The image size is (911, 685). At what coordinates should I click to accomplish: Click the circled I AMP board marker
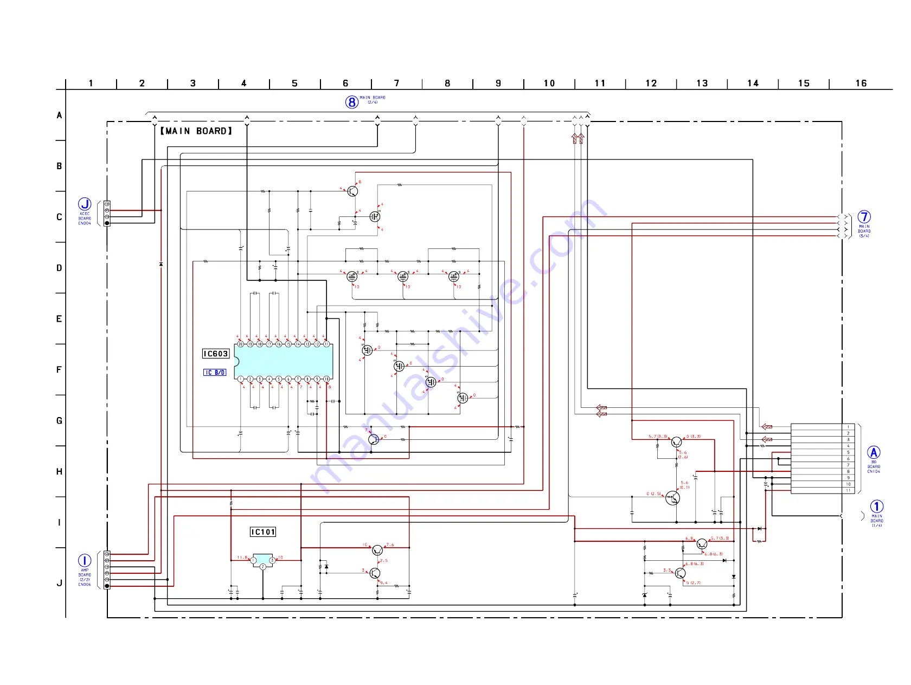coord(85,560)
